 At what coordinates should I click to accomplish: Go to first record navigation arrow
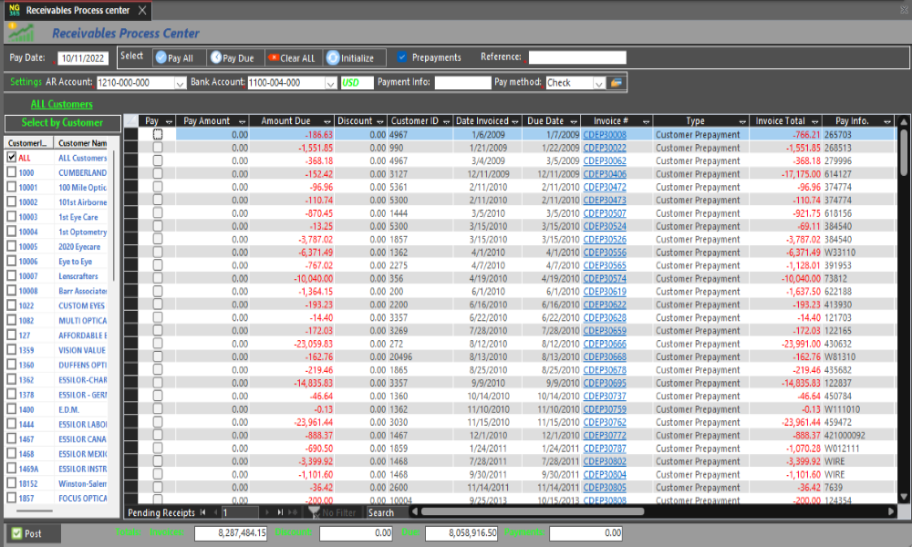click(202, 512)
